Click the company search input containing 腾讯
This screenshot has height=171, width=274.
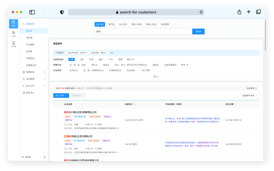pyautogui.click(x=143, y=32)
